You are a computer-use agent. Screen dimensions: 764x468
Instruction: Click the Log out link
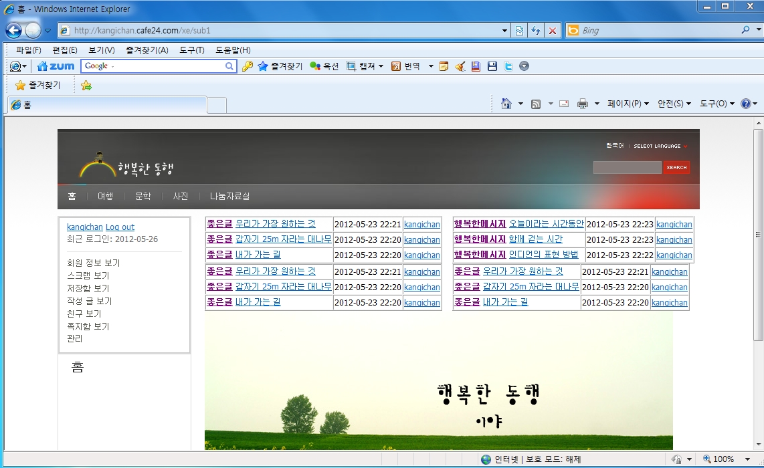120,227
